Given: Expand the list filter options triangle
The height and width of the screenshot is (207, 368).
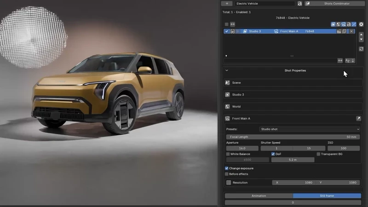Looking at the screenshot, I should (x=226, y=56).
